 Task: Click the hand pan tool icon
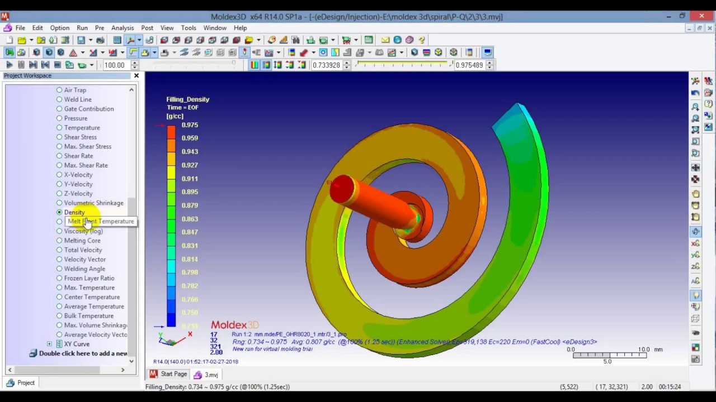click(x=695, y=194)
